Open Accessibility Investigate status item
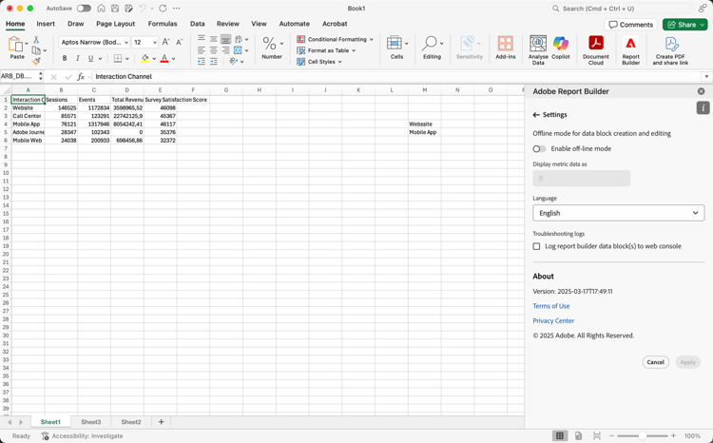Screen dimensions: 713x443 (83, 435)
